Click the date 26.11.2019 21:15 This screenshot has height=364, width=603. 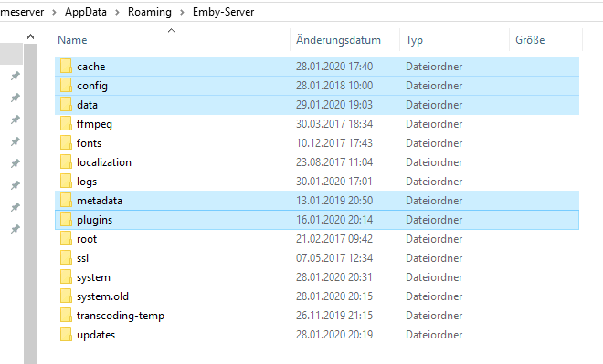coord(334,316)
